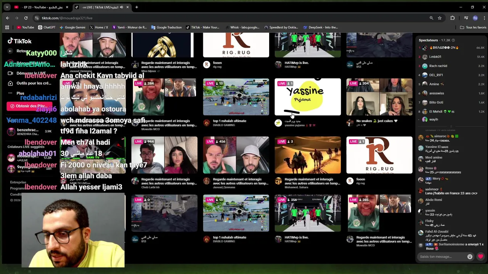Open the Tous les favoris folder

point(473,27)
